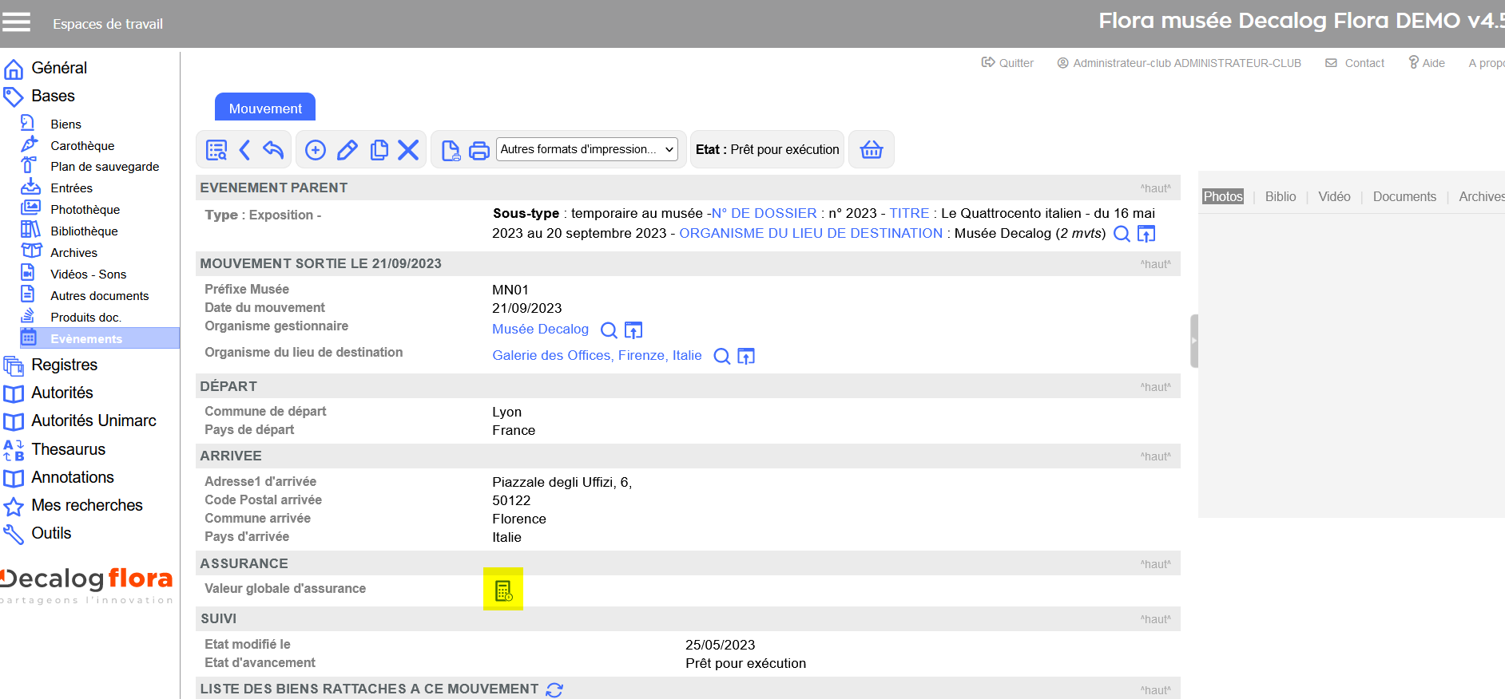Screen dimensions: 1505x699
Task: Go to previous record arrow
Action: point(245,150)
